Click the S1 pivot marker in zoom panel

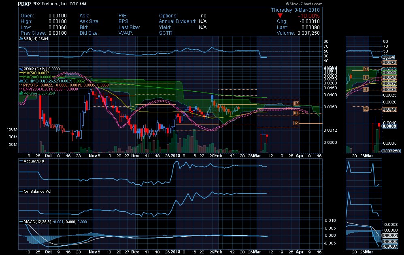(x=366, y=90)
